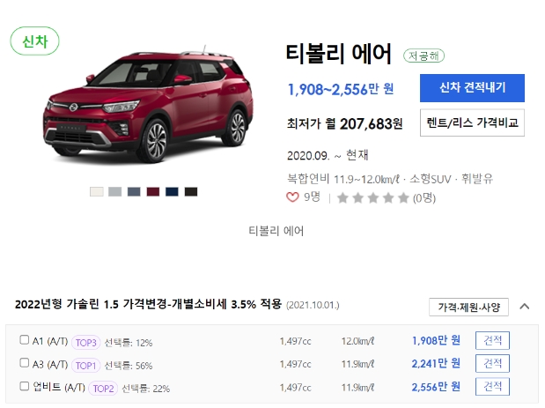
Task: Rate the car with the fifth star
Action: point(403,198)
